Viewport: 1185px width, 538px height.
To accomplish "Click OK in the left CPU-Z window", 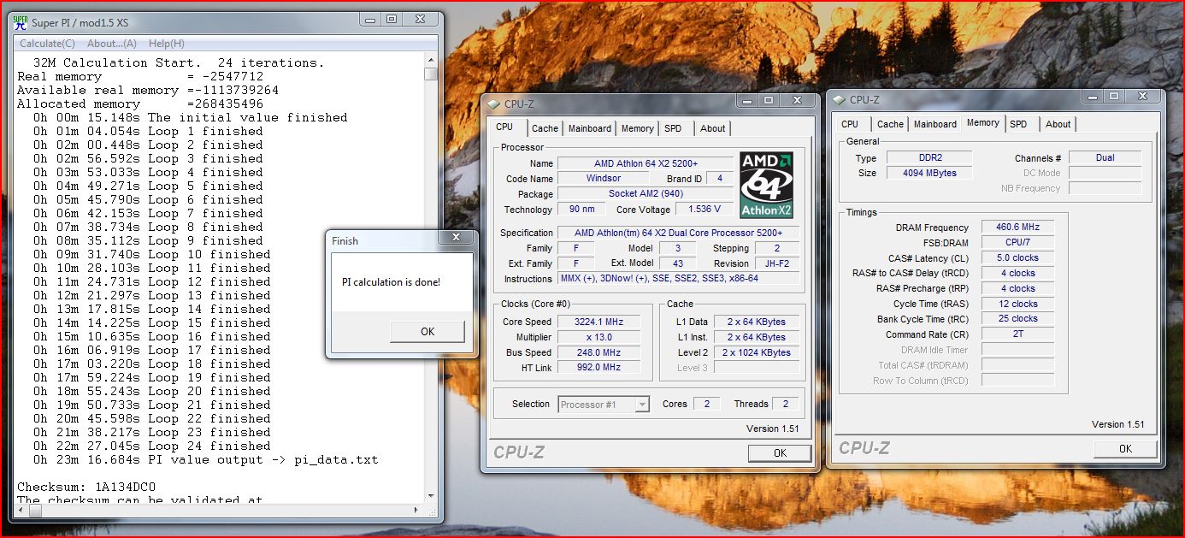I will click(x=780, y=453).
